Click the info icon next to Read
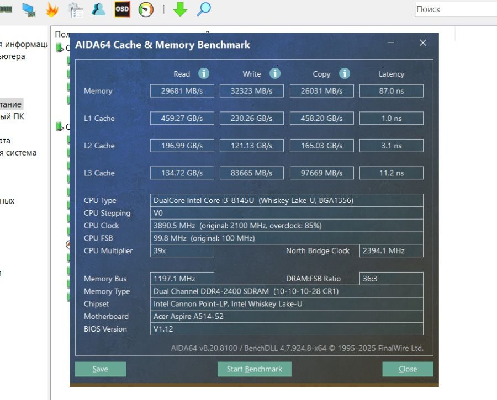This screenshot has width=497, height=400. pyautogui.click(x=204, y=73)
